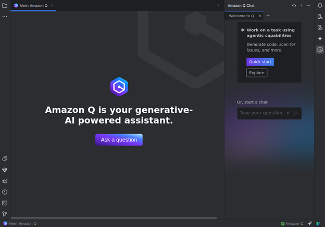Click the 'Amazon Q is your generative-AI' headline

119,115
